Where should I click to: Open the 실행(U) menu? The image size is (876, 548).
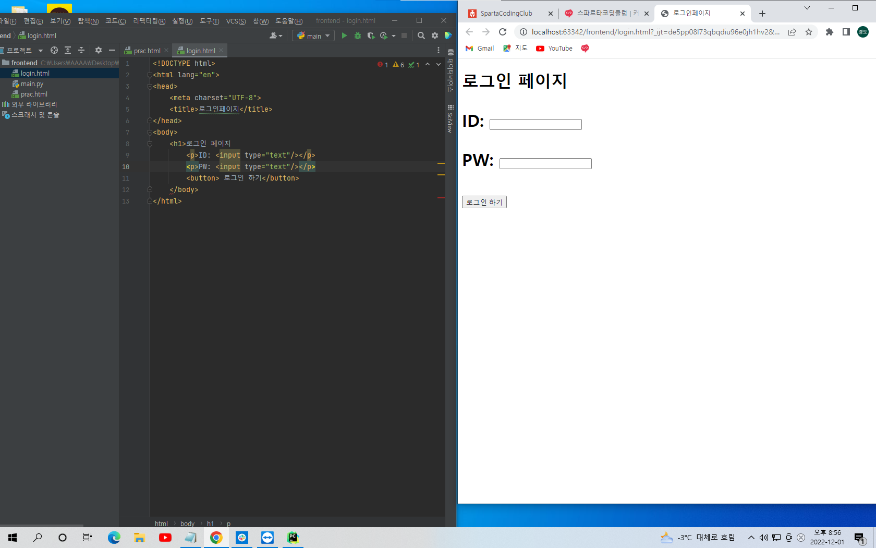click(x=182, y=21)
